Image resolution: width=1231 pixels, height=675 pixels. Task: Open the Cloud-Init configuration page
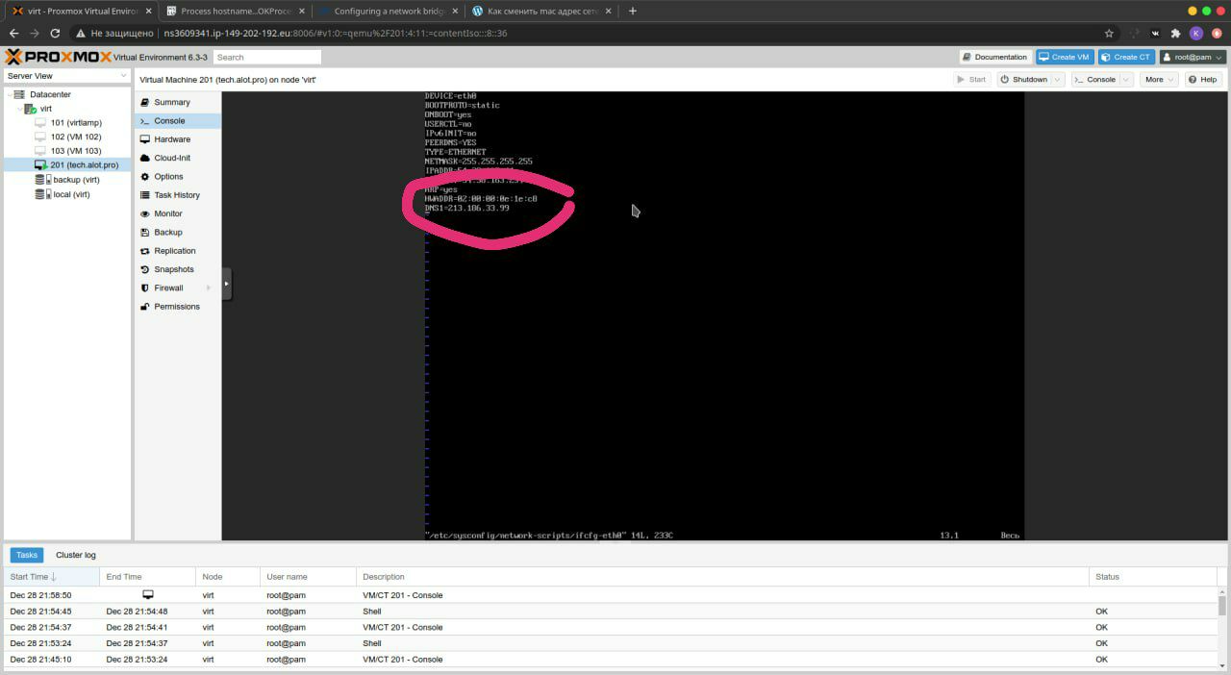point(172,158)
